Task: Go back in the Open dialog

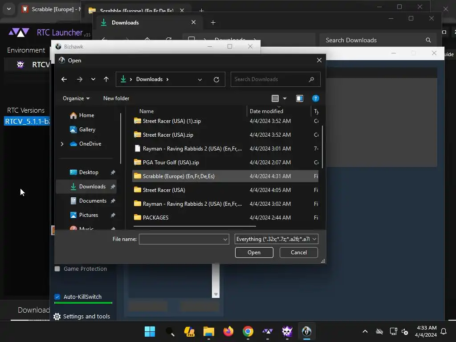Action: 64,79
